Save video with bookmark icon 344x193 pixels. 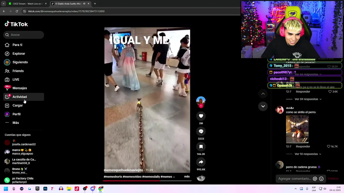201,147
